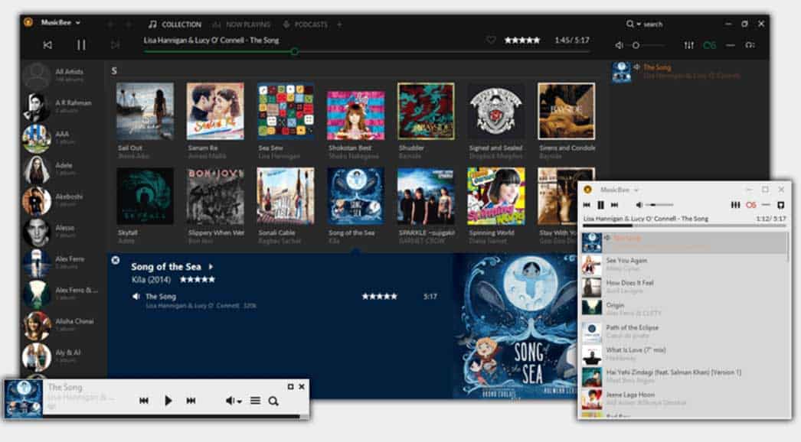This screenshot has height=442, width=801.
Task: Click the large Song of the Sea artwork
Action: pos(516,326)
